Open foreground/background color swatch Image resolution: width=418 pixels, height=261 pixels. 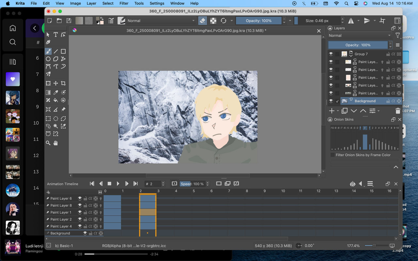(x=100, y=21)
